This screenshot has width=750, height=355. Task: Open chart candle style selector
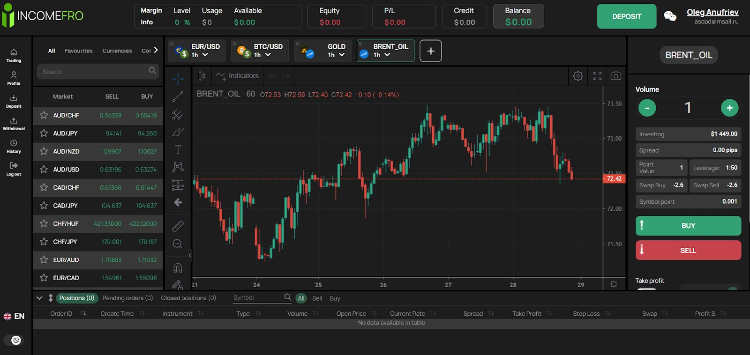point(202,76)
